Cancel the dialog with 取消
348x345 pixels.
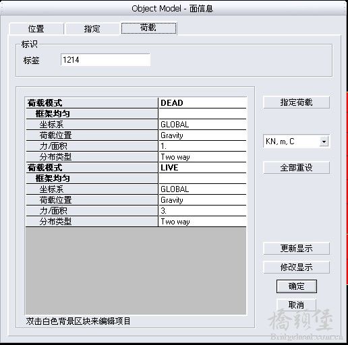[296, 305]
